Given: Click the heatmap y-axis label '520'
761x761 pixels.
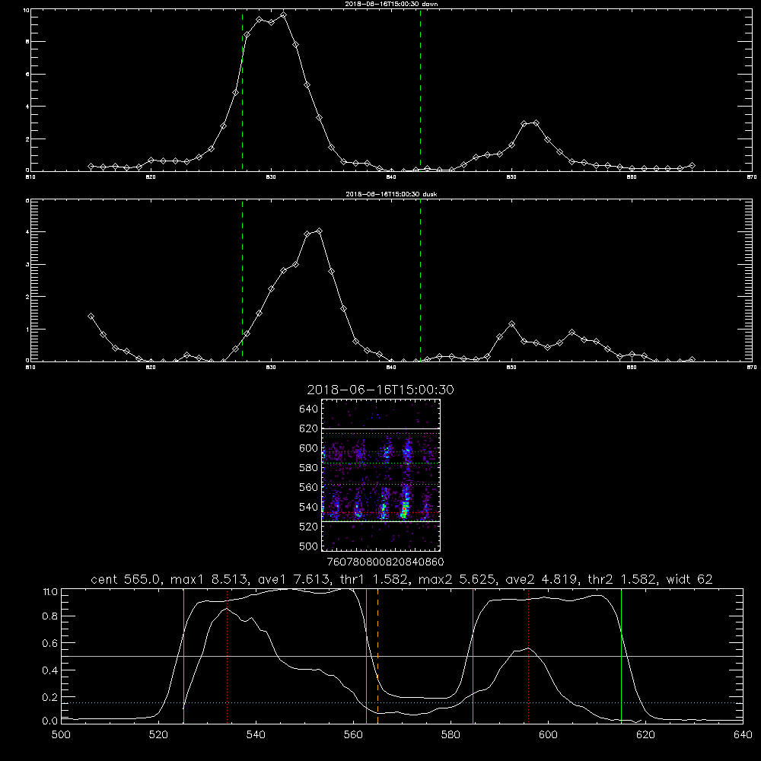Looking at the screenshot, I should (309, 527).
